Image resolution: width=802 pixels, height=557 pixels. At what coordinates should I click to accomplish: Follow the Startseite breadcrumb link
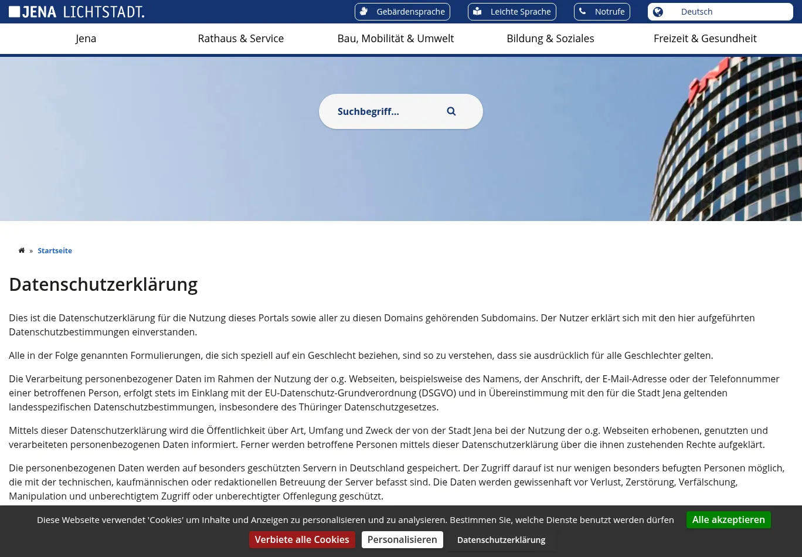point(55,250)
